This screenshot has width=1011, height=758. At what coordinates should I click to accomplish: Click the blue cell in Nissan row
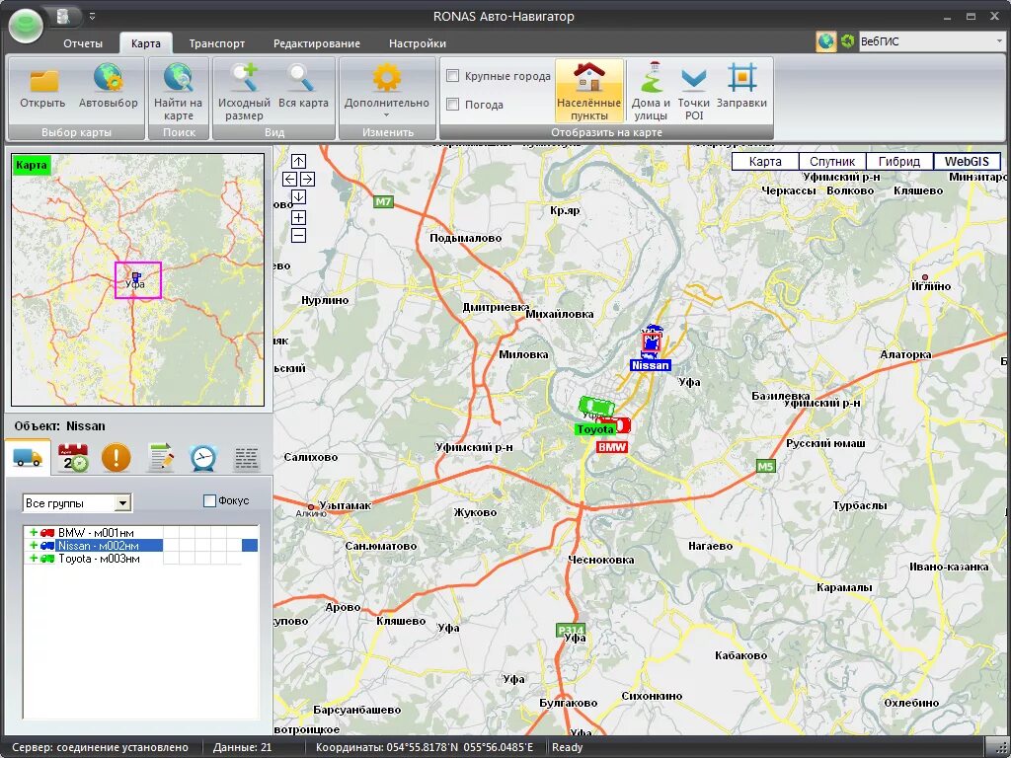point(250,545)
